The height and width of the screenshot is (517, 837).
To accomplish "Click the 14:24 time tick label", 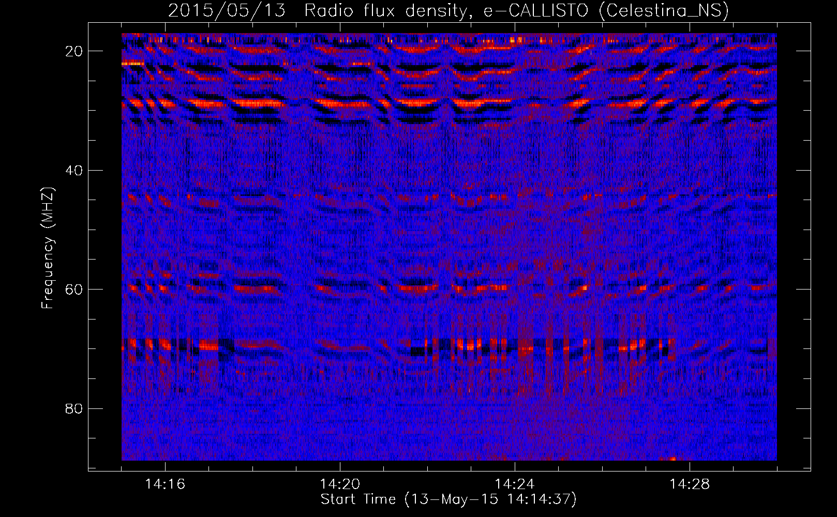I will [515, 484].
